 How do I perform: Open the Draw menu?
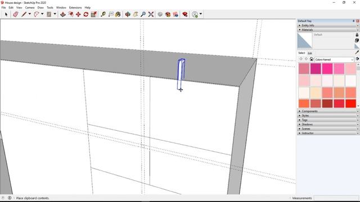[x=40, y=7]
